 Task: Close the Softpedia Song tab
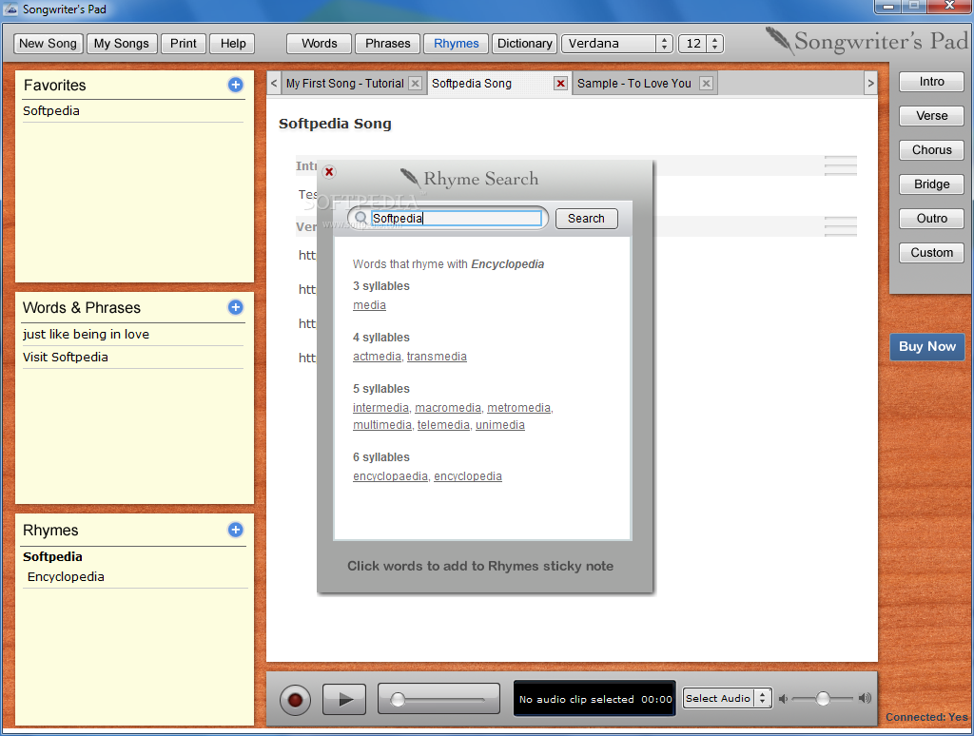tap(561, 84)
